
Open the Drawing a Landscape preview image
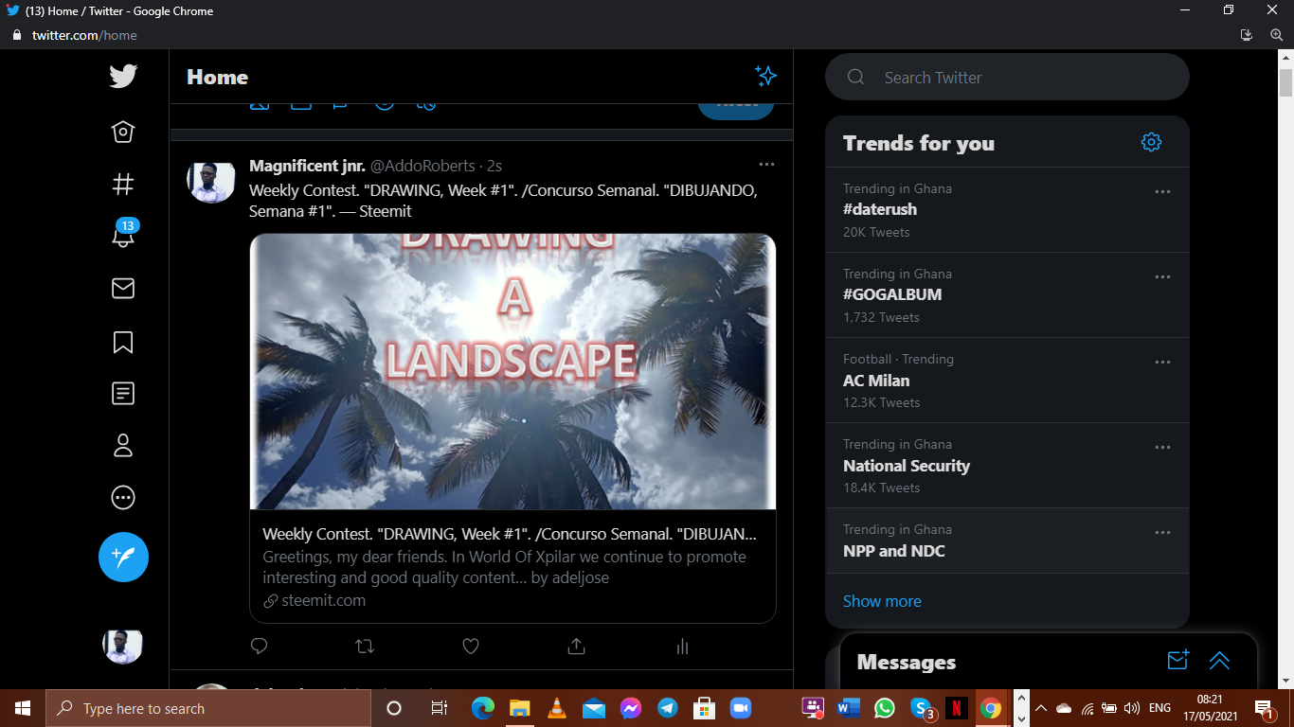click(x=512, y=371)
